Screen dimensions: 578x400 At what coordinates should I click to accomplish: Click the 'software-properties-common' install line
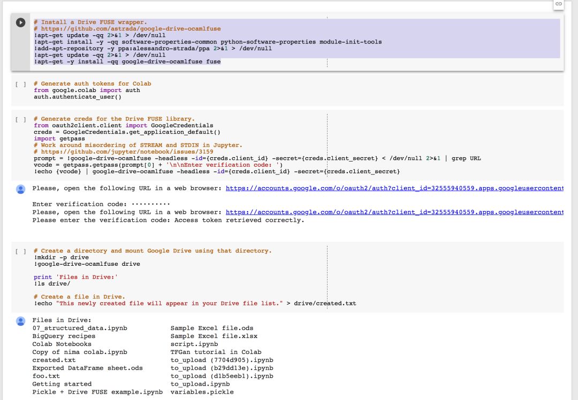pyautogui.click(x=208, y=42)
